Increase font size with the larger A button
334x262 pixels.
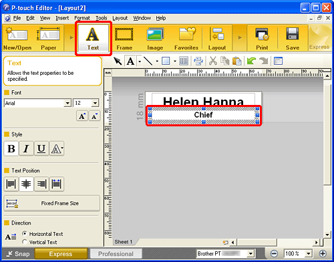[82, 116]
